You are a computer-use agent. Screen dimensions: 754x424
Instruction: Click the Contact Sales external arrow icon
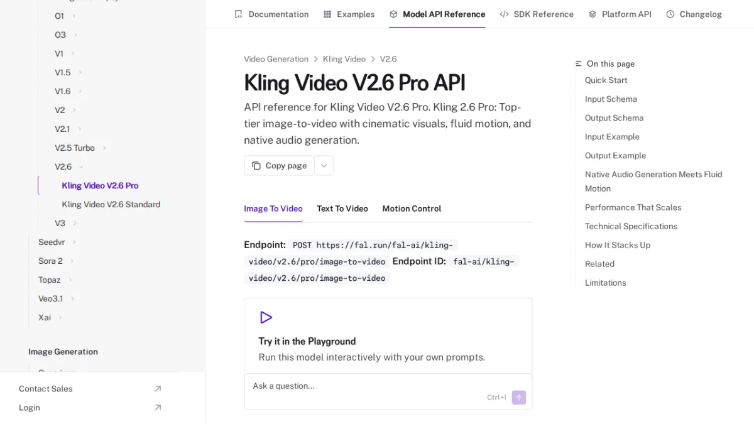click(158, 389)
